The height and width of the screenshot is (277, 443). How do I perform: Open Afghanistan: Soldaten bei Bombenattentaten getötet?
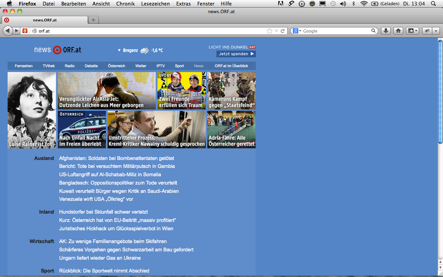click(x=117, y=158)
